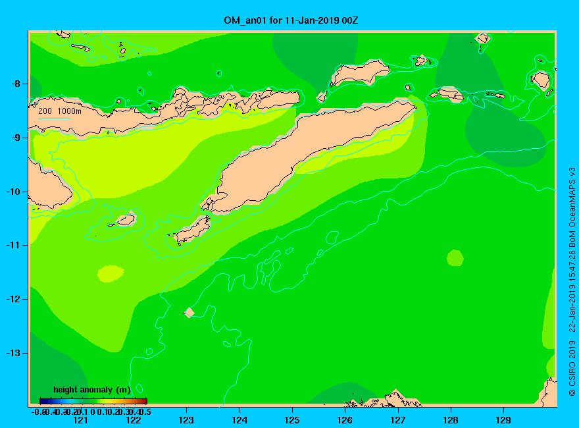Viewport: 579px width, 428px height.
Task: Click the Rote island southwest of Timor
Action: tap(192, 231)
